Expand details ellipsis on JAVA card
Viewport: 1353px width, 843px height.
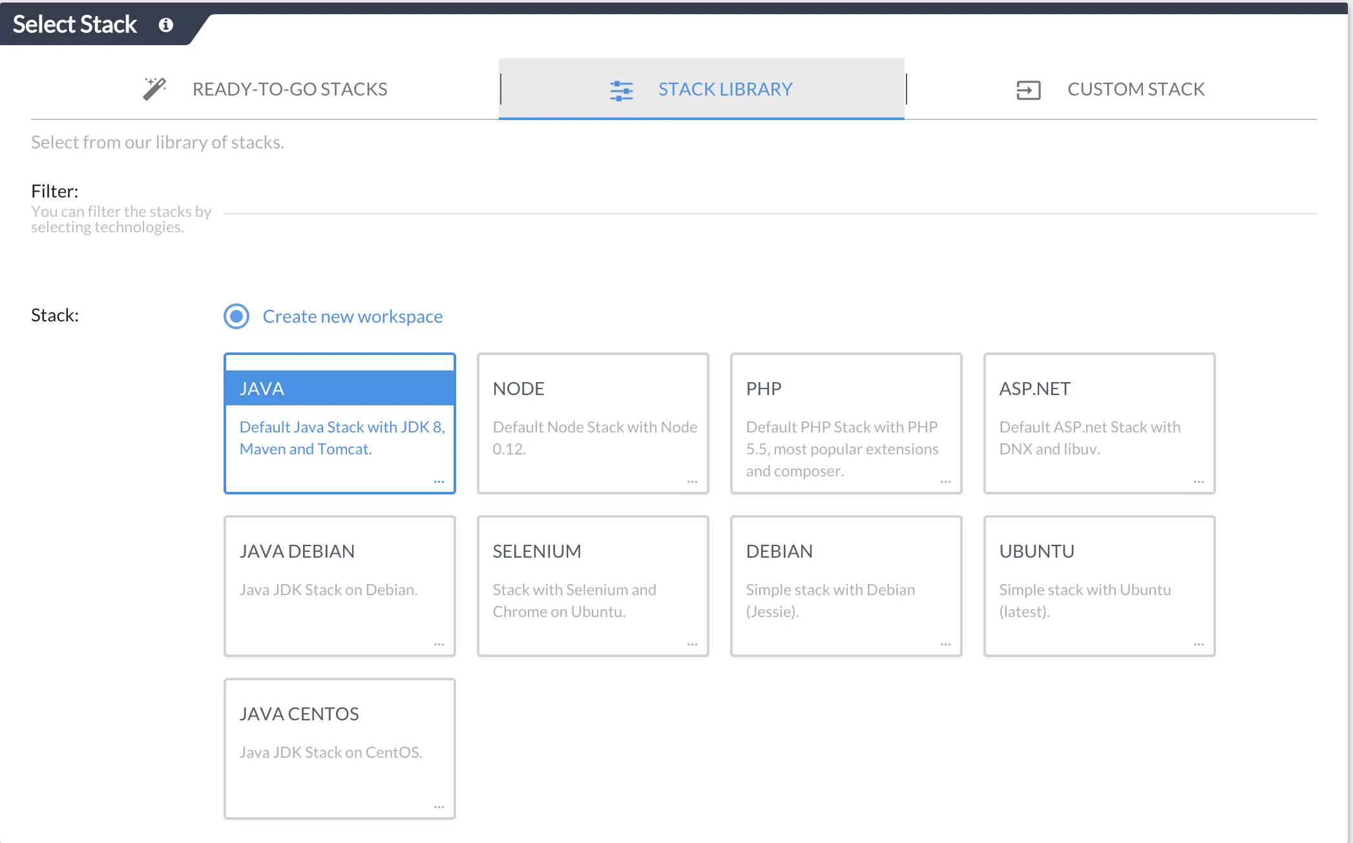click(439, 482)
